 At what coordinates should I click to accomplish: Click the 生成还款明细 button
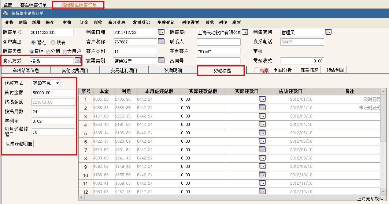click(x=19, y=144)
